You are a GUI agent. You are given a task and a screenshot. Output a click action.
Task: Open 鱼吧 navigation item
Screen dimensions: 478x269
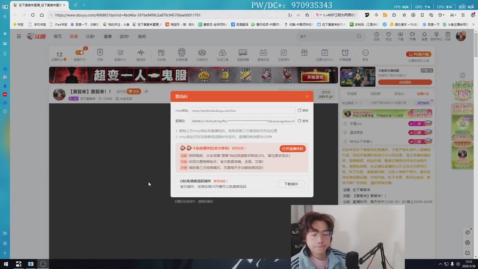[x=142, y=36]
